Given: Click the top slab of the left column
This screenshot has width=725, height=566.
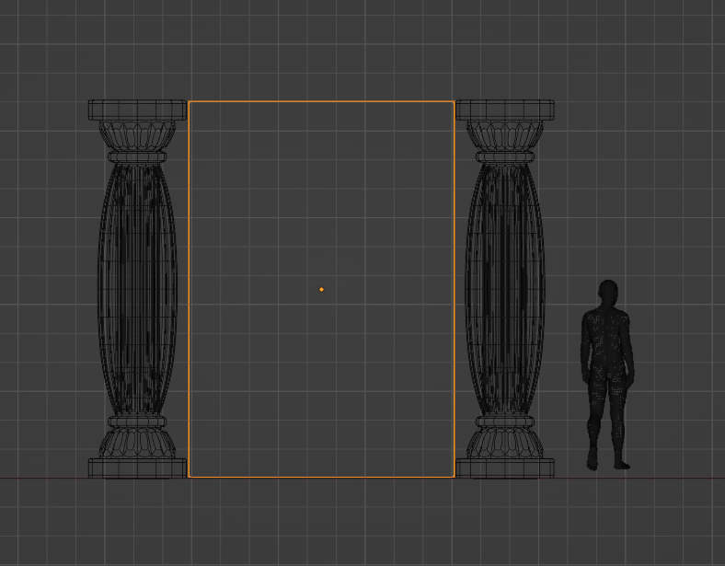Looking at the screenshot, I should click(137, 110).
